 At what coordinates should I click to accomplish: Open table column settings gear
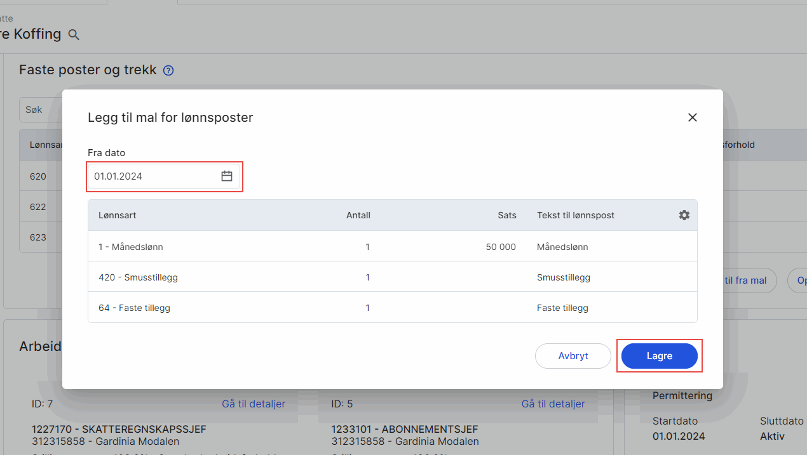(x=684, y=215)
